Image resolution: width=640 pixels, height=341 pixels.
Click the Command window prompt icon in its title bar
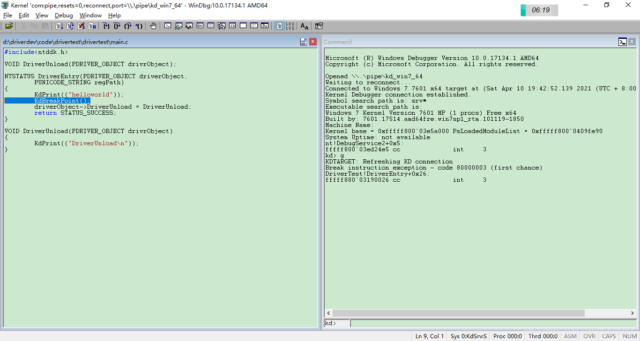(623, 42)
